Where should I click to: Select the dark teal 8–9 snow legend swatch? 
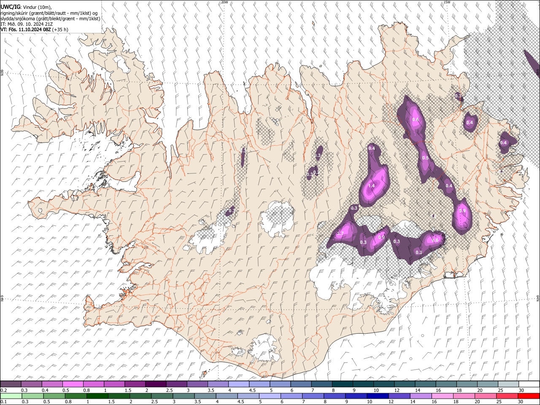343,384
